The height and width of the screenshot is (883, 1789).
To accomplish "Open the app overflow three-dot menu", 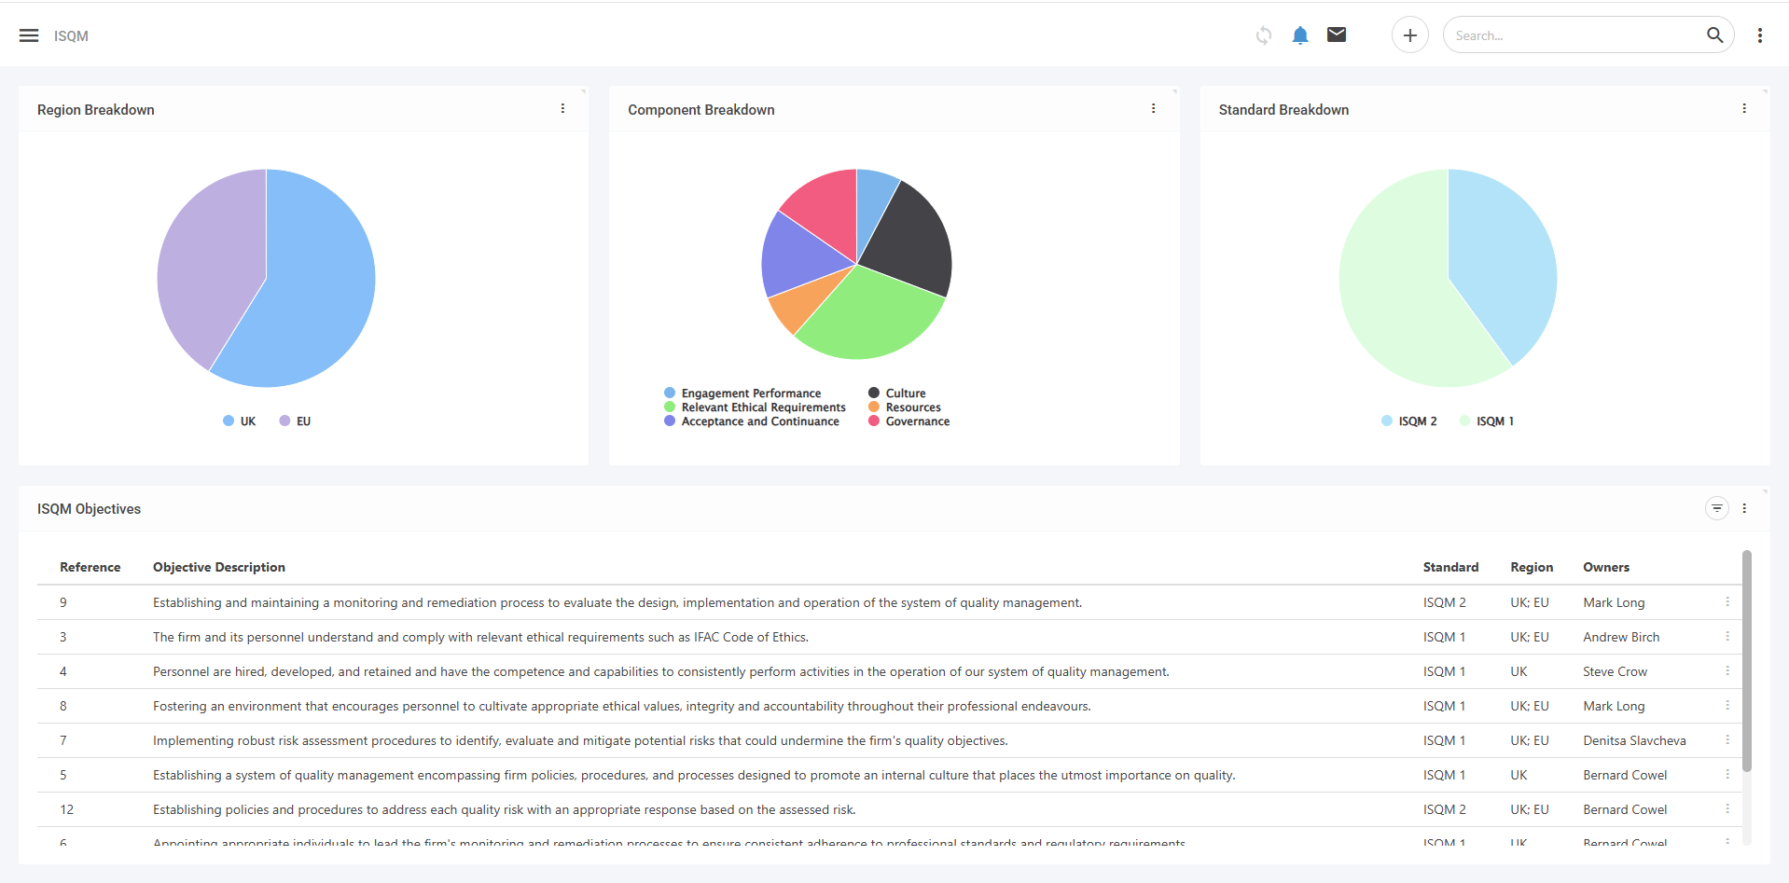I will pos(1759,34).
